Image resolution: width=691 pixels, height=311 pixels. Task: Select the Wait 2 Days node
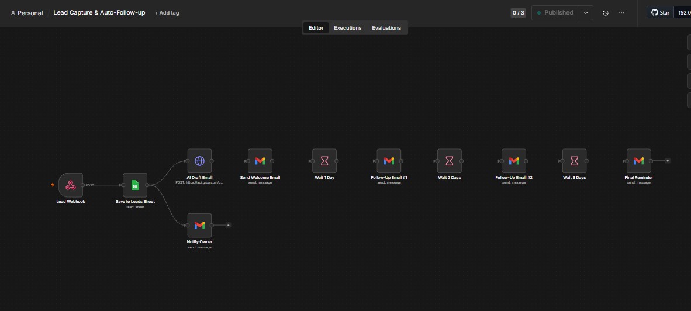(x=450, y=161)
